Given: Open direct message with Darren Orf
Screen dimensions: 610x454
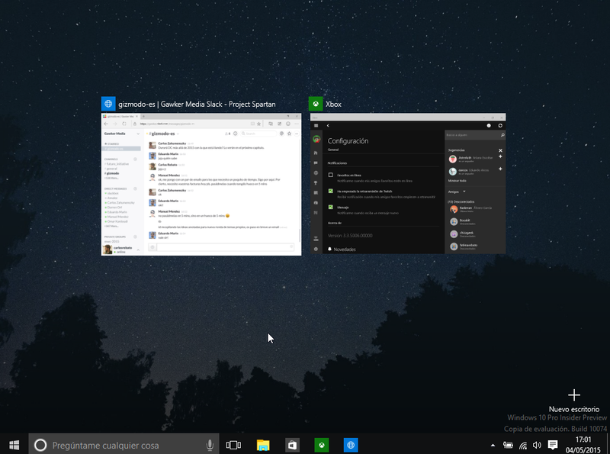Looking at the screenshot, I should pyautogui.click(x=114, y=208).
